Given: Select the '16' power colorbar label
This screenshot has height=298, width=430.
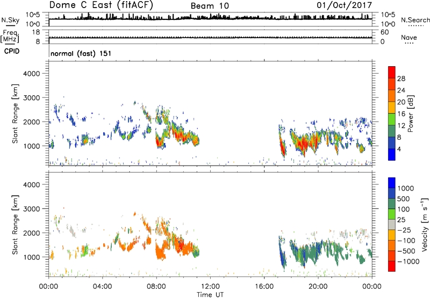Looking at the screenshot, I should click(401, 114).
